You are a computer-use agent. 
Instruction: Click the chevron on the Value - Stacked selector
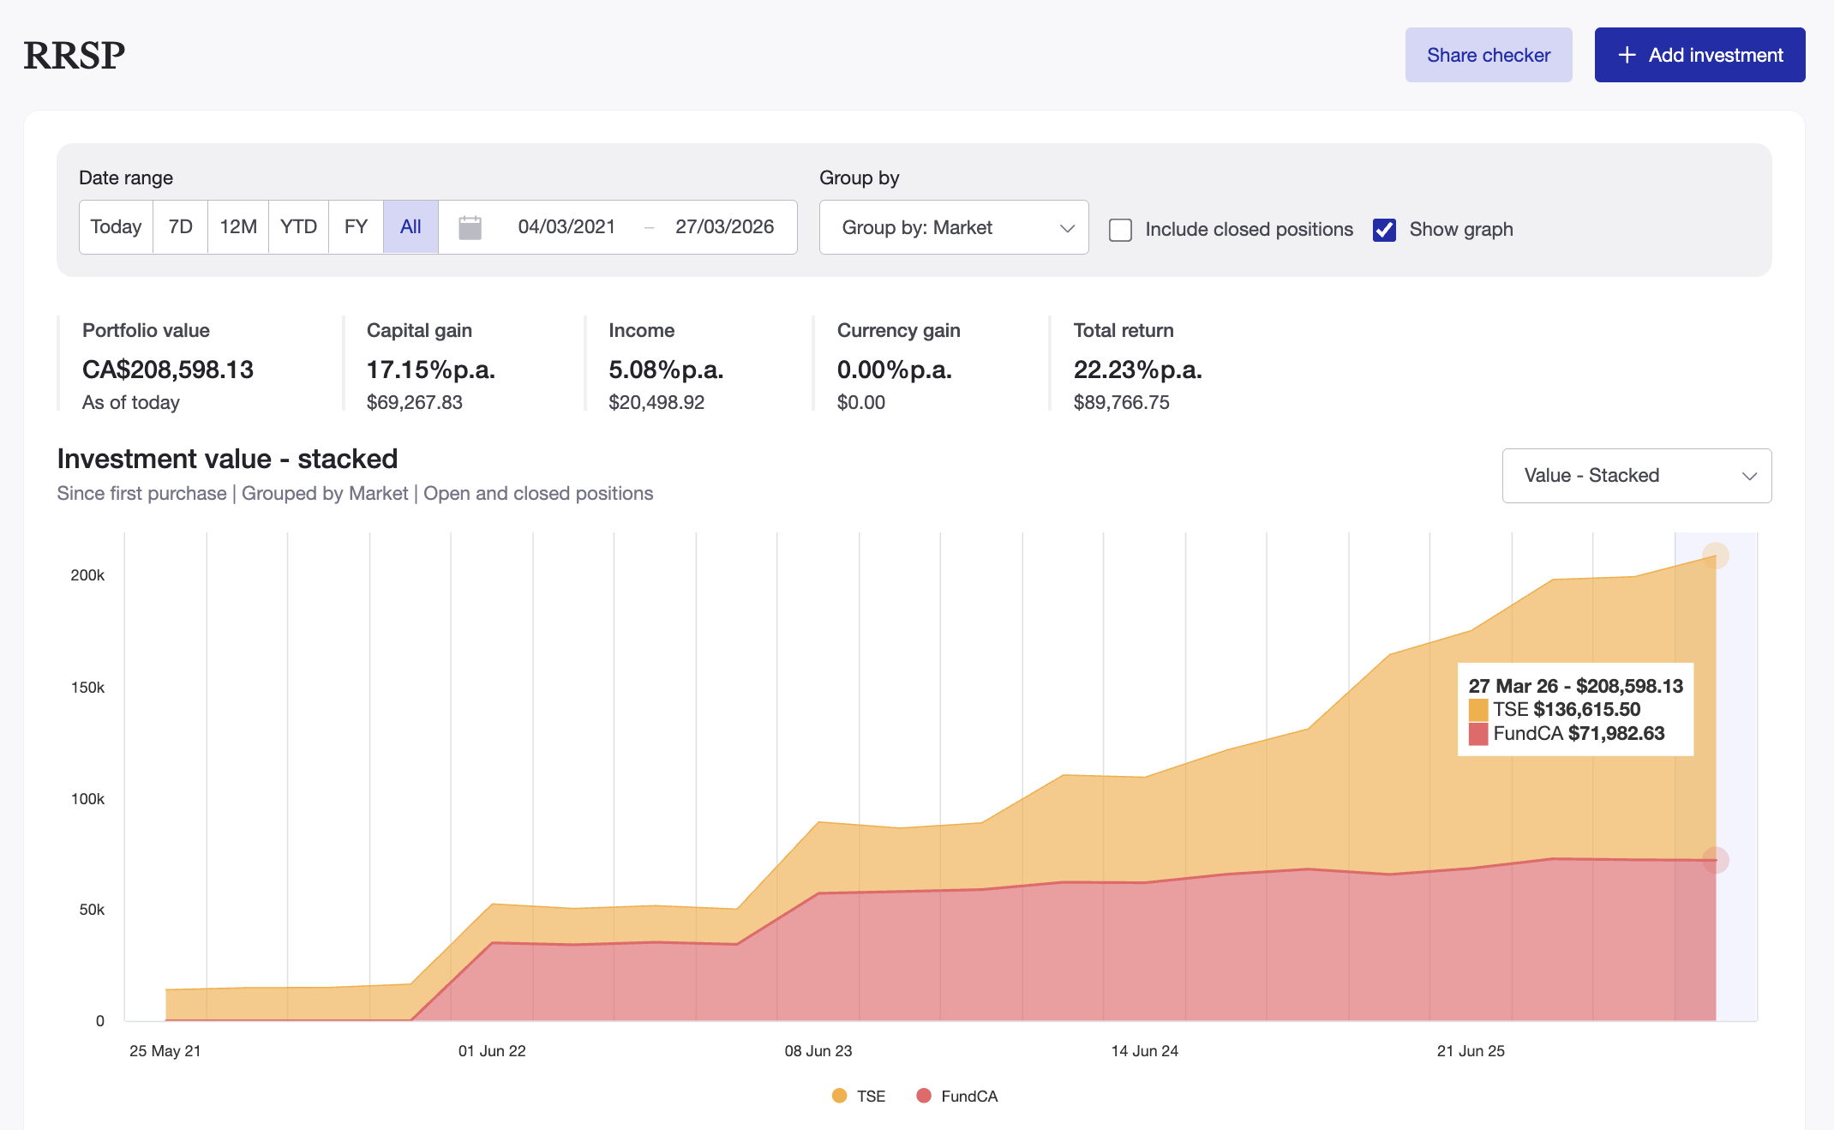[1751, 476]
